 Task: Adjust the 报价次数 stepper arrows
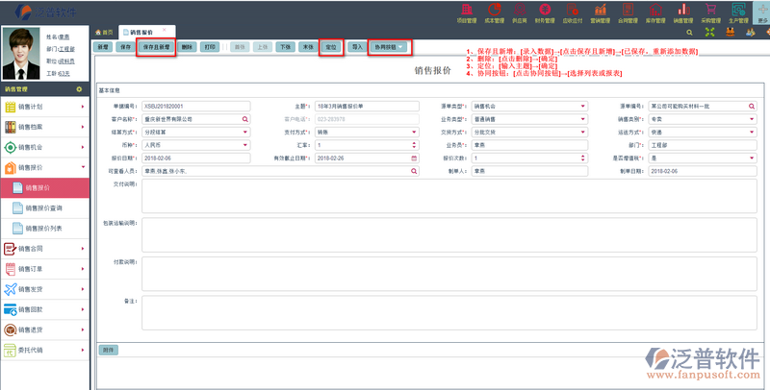[x=583, y=158]
